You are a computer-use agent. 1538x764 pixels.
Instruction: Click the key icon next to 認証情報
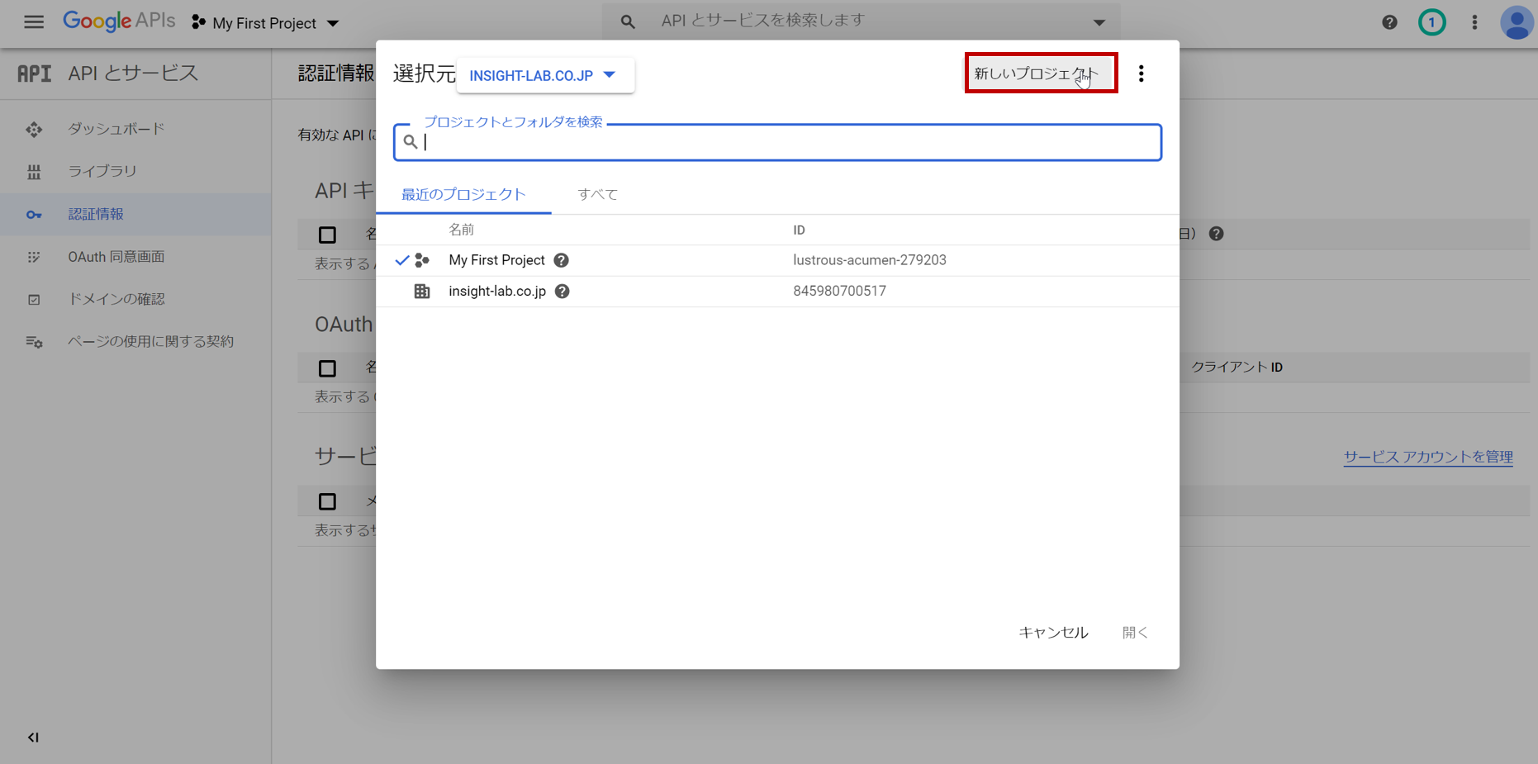[x=34, y=215]
